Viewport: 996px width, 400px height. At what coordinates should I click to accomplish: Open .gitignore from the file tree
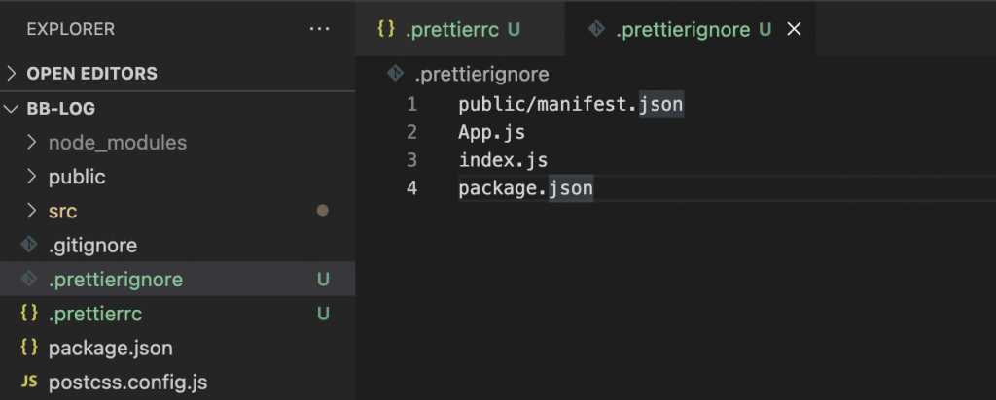click(92, 246)
